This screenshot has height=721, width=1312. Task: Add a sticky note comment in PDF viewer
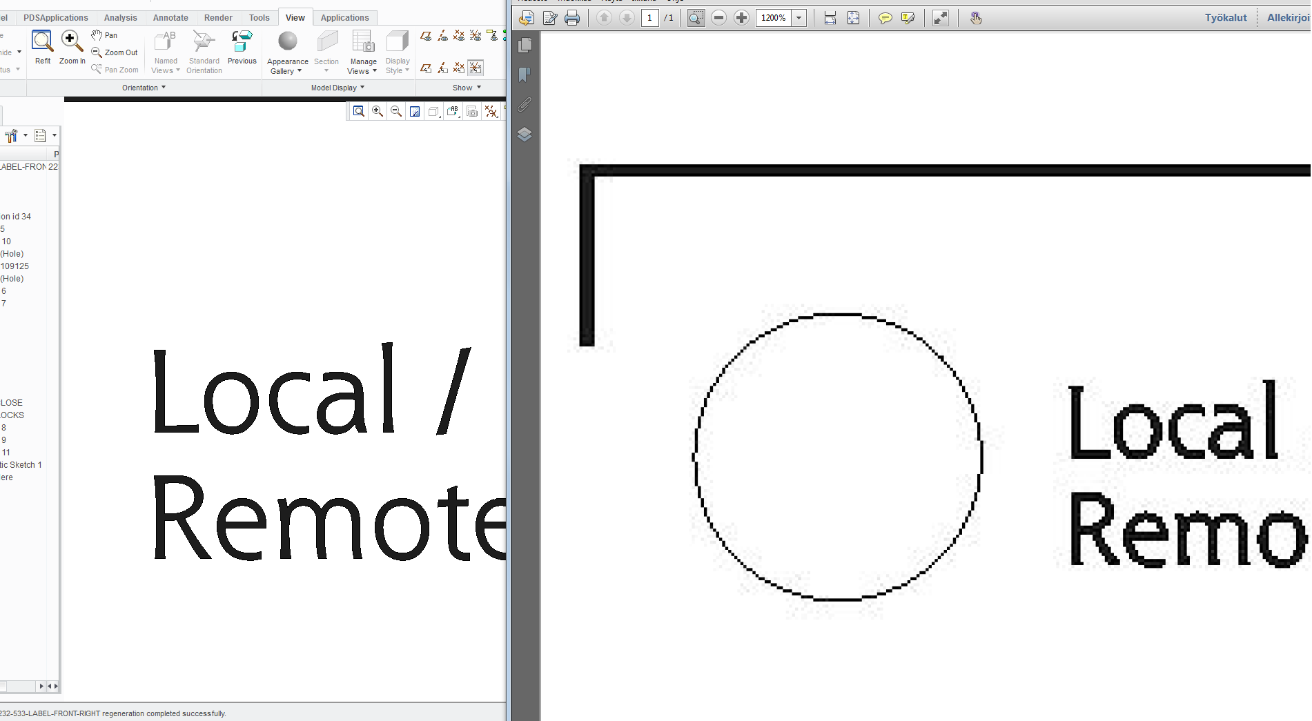click(x=885, y=18)
